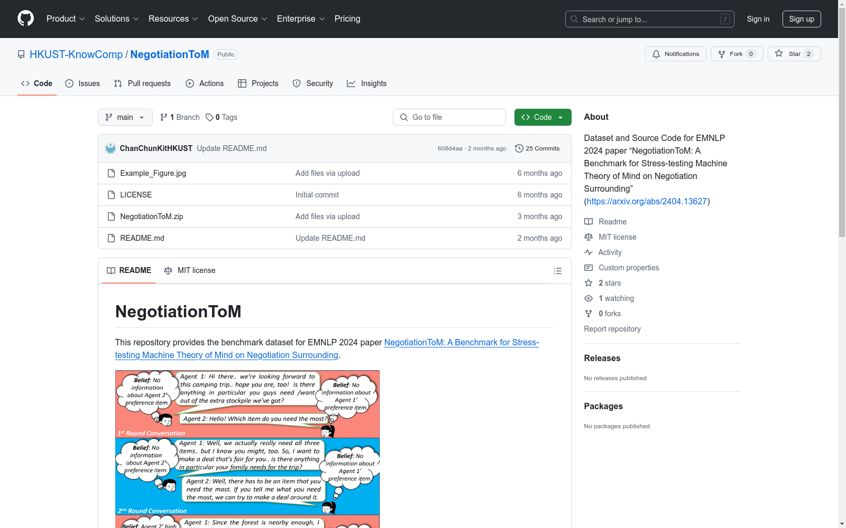Click the tag icon beside 0 Tags
Screen dimensions: 846x528
tap(209, 117)
